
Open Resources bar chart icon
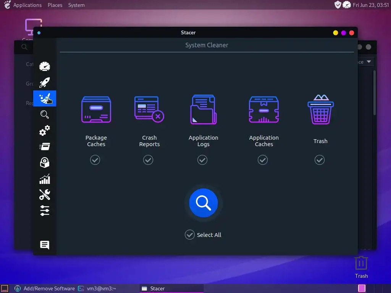[45, 179]
